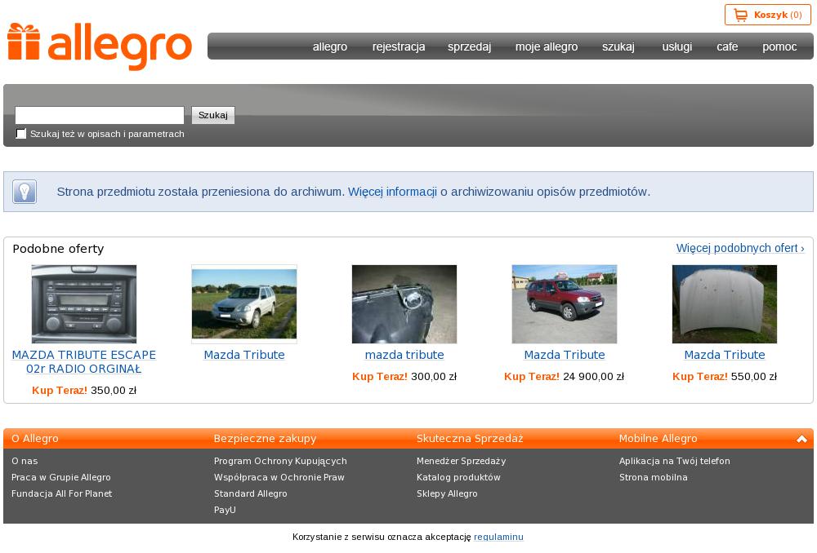Viewport: 817px width, 553px height.
Task: Click the Allegro gift logo
Action: [x=100, y=46]
